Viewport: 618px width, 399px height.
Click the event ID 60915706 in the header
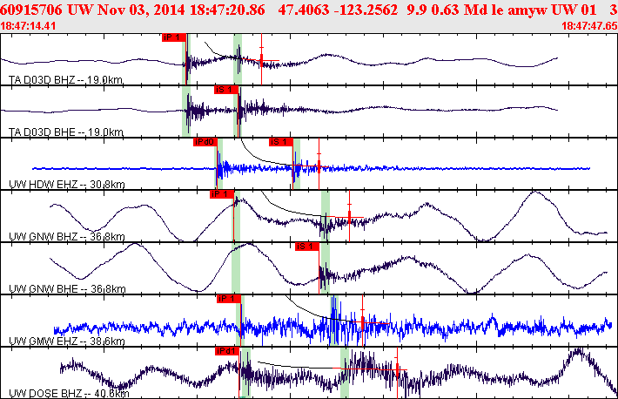click(31, 10)
